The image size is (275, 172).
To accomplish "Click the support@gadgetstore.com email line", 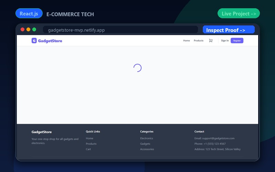I will coord(214,138).
